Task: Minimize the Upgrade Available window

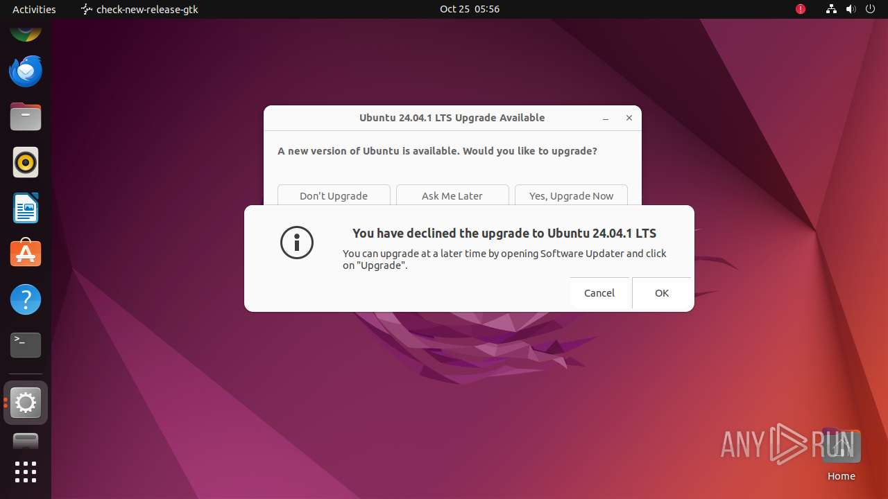Action: pyautogui.click(x=606, y=119)
